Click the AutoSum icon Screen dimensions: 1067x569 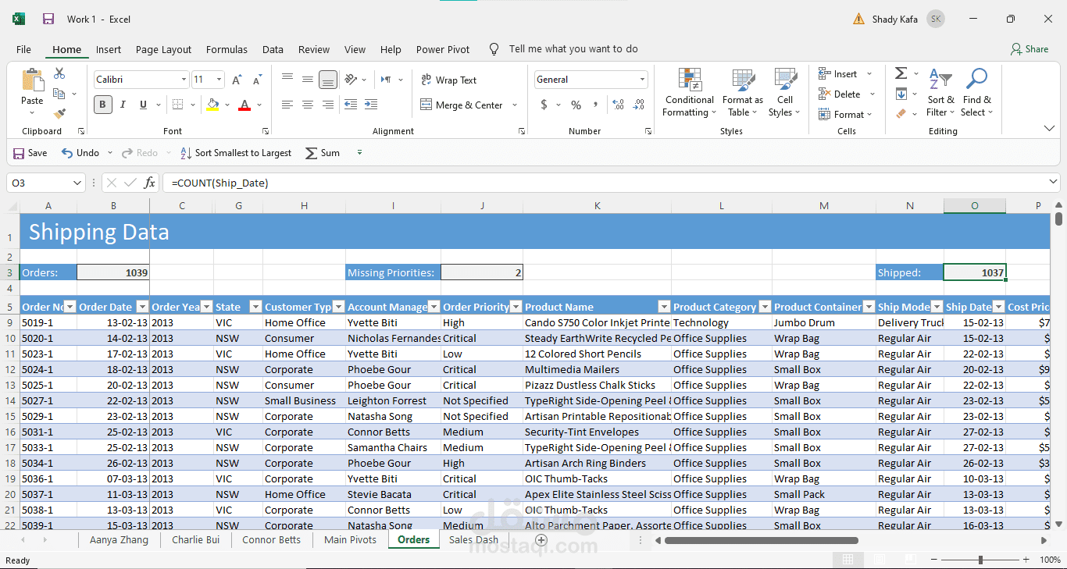click(899, 73)
